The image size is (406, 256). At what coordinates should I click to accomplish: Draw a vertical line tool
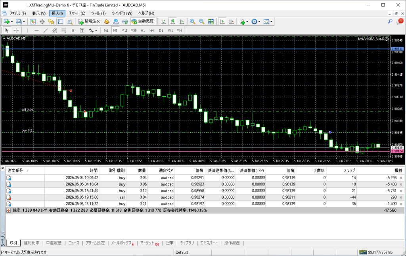point(27,30)
